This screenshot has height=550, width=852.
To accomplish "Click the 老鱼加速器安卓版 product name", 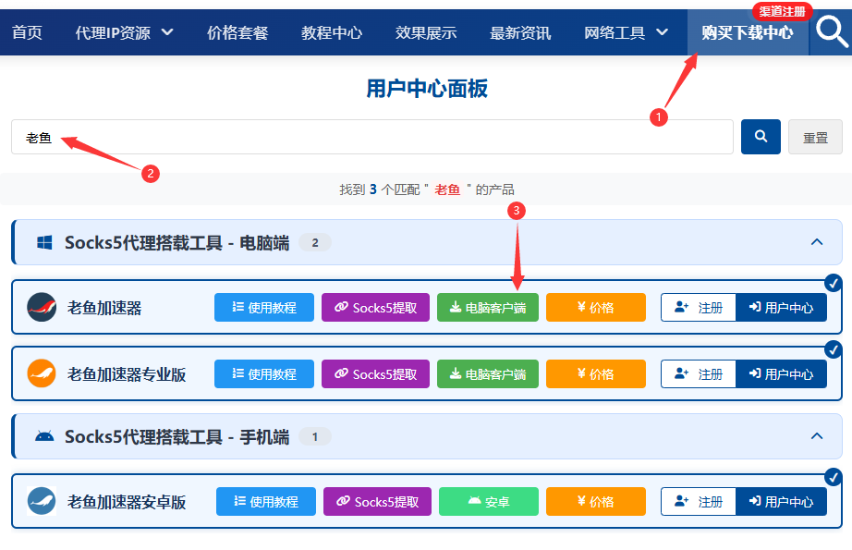I will click(x=127, y=502).
